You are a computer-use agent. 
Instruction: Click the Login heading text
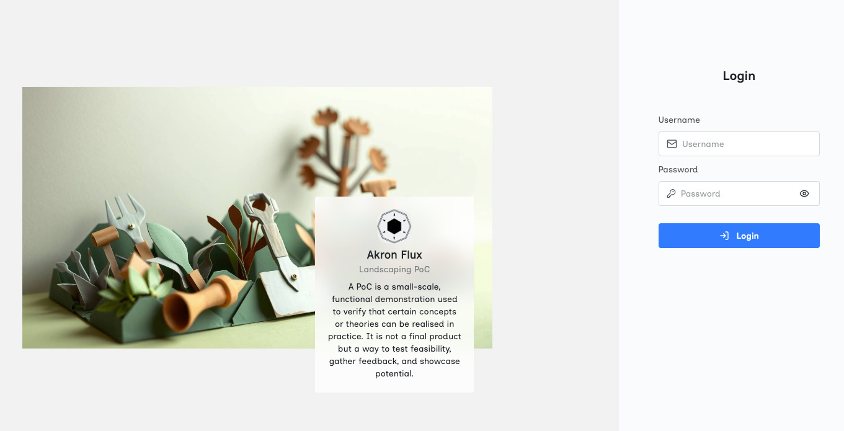(739, 76)
